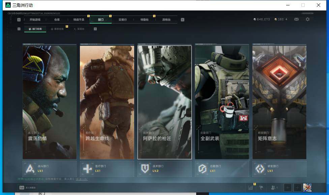Go to the 交易行 tab

(123, 20)
